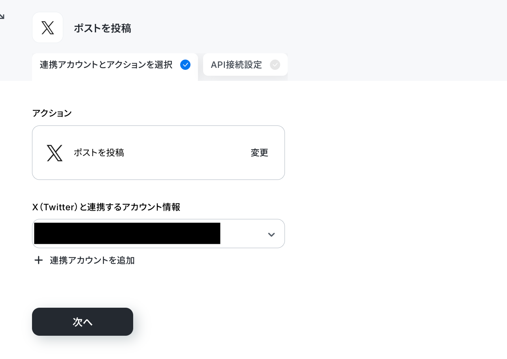Click the blue checkmark on first tab

[185, 65]
